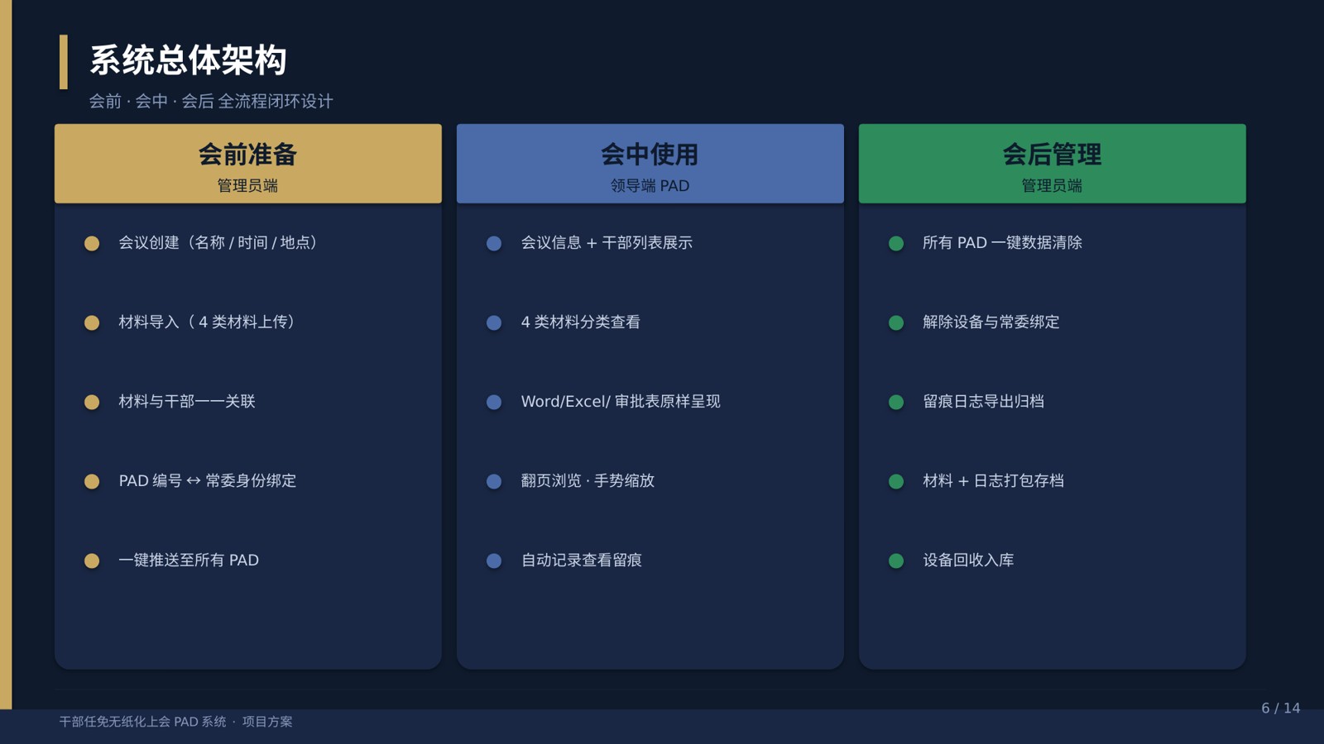Image resolution: width=1324 pixels, height=744 pixels.
Task: Click the 系统总体架构 slide title
Action: click(x=188, y=60)
